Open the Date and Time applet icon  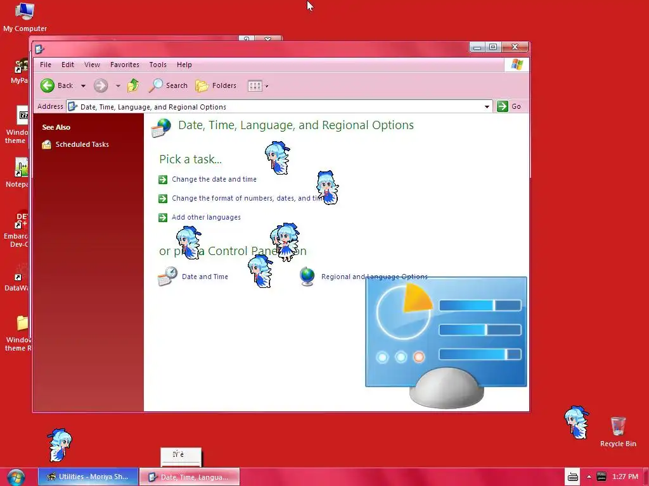click(167, 276)
